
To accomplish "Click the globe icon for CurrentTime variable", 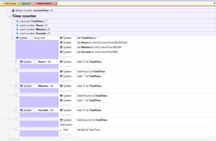I will pyautogui.click(x=13, y=10).
